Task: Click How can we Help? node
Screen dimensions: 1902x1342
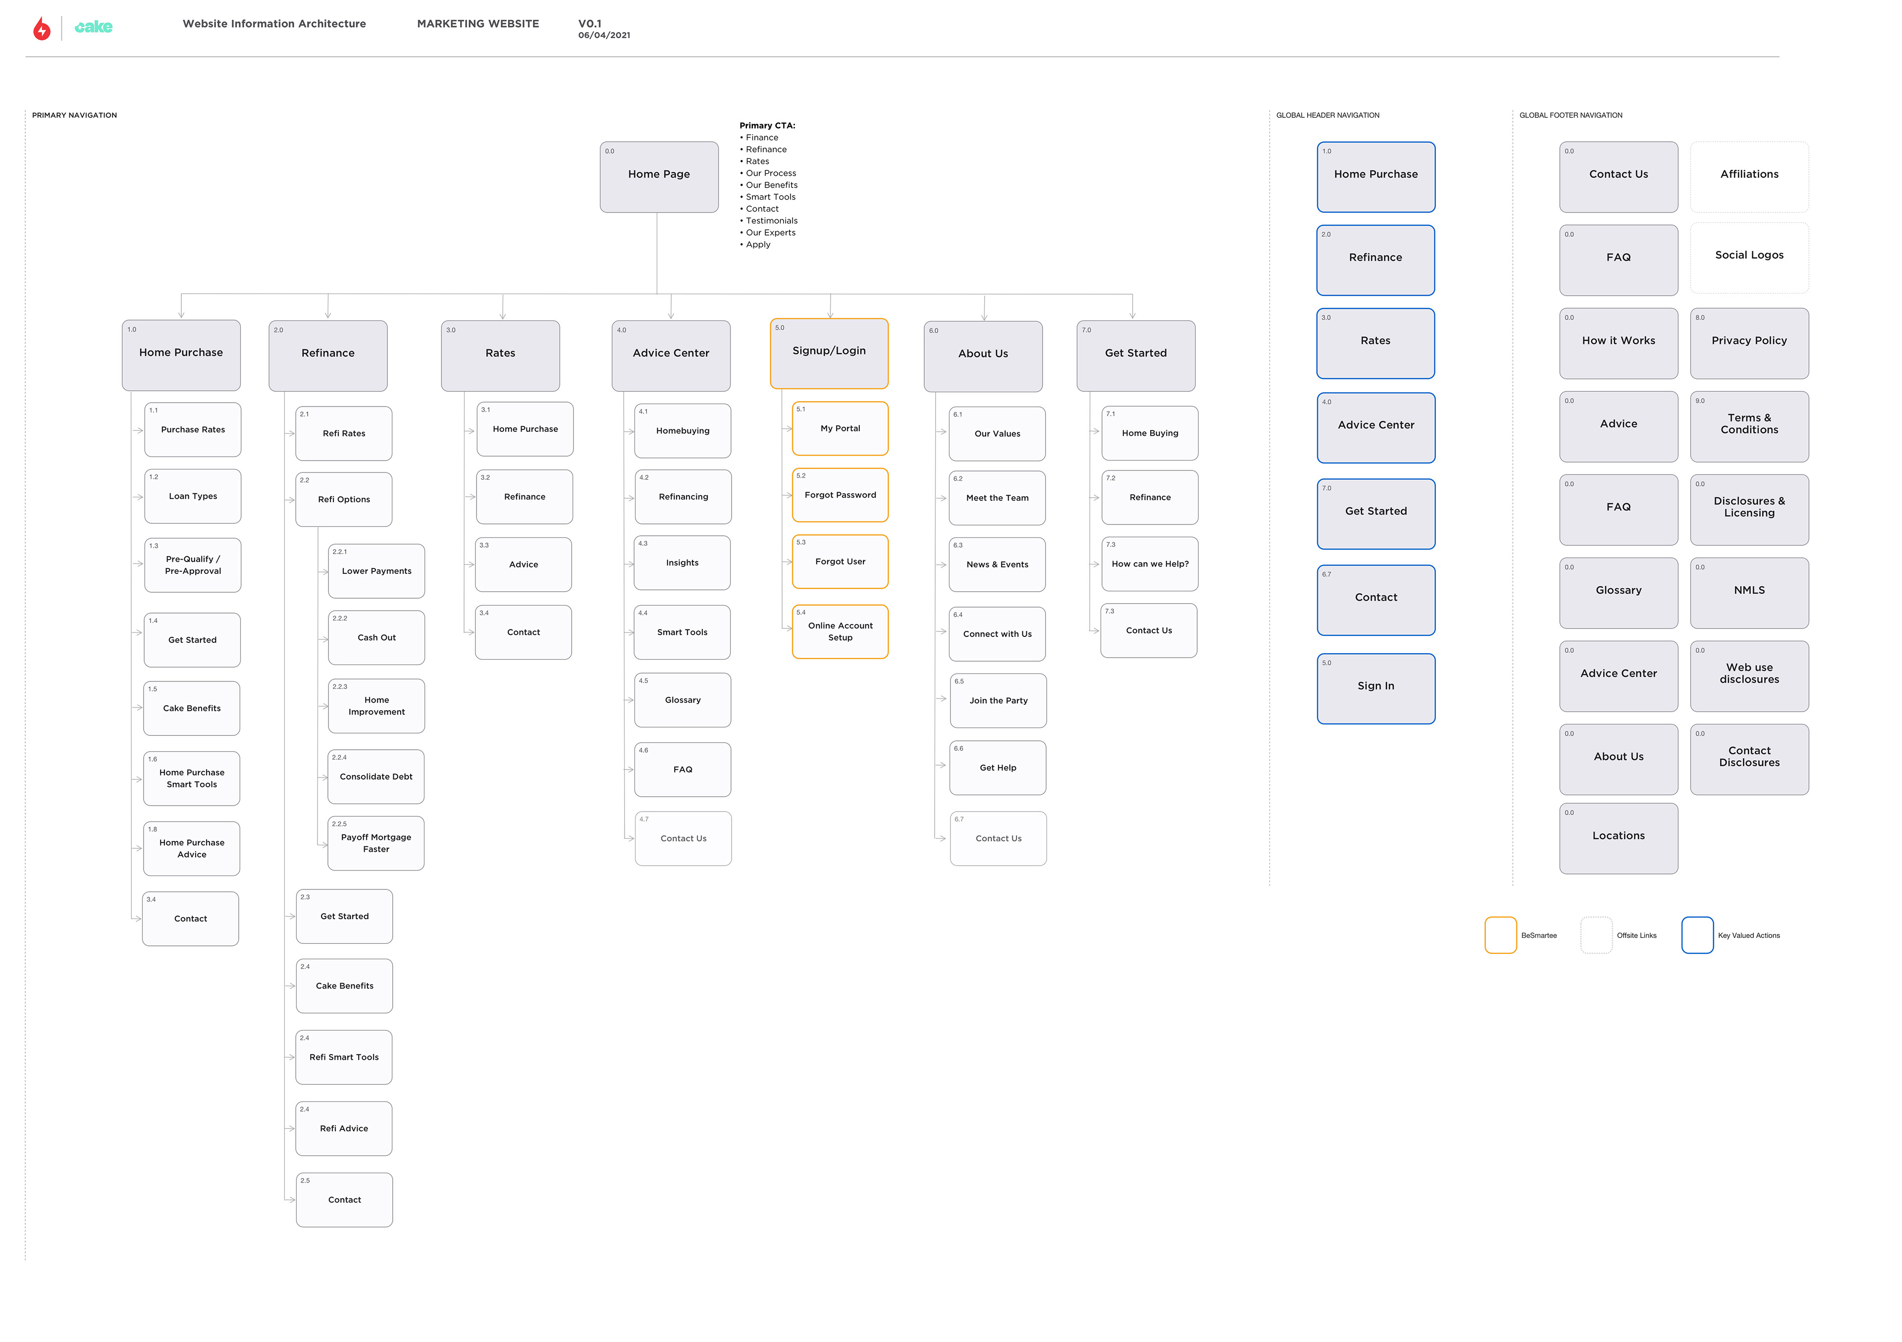Action: pyautogui.click(x=1149, y=564)
